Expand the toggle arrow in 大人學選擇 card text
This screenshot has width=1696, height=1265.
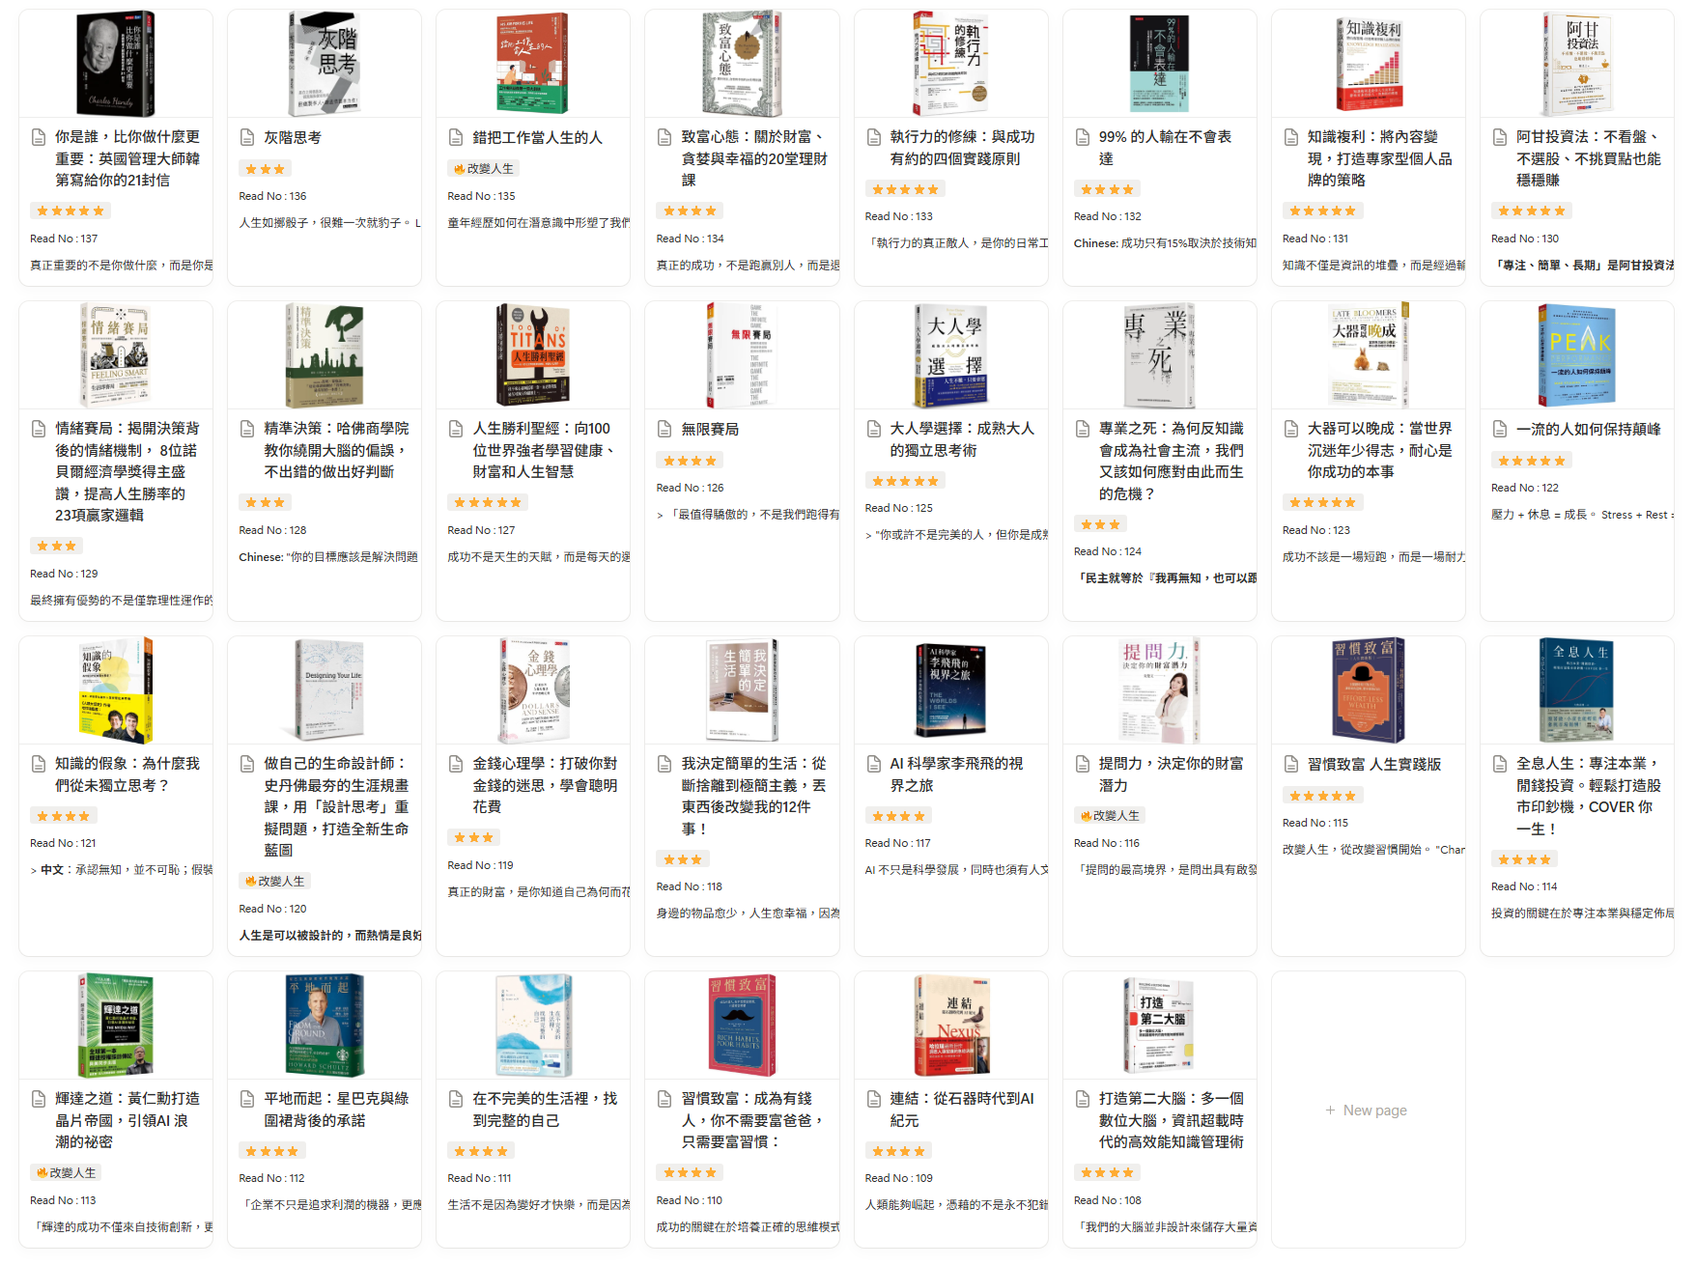tap(869, 536)
